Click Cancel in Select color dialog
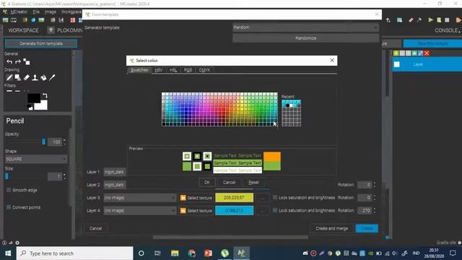This screenshot has height=260, width=462. click(230, 183)
